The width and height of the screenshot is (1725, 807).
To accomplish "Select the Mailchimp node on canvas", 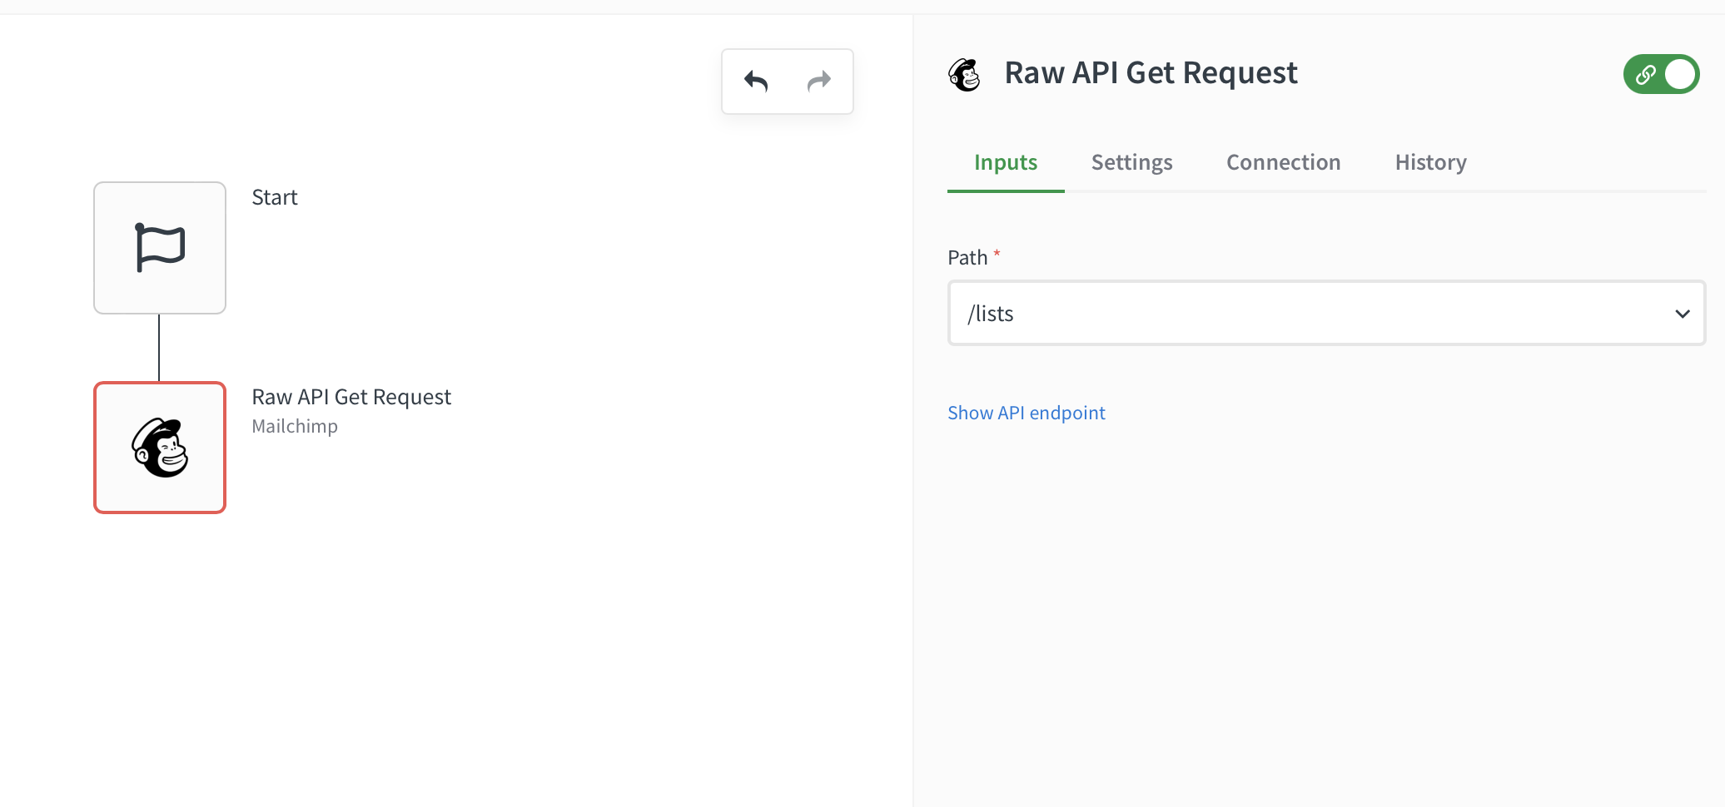I will tap(160, 448).
